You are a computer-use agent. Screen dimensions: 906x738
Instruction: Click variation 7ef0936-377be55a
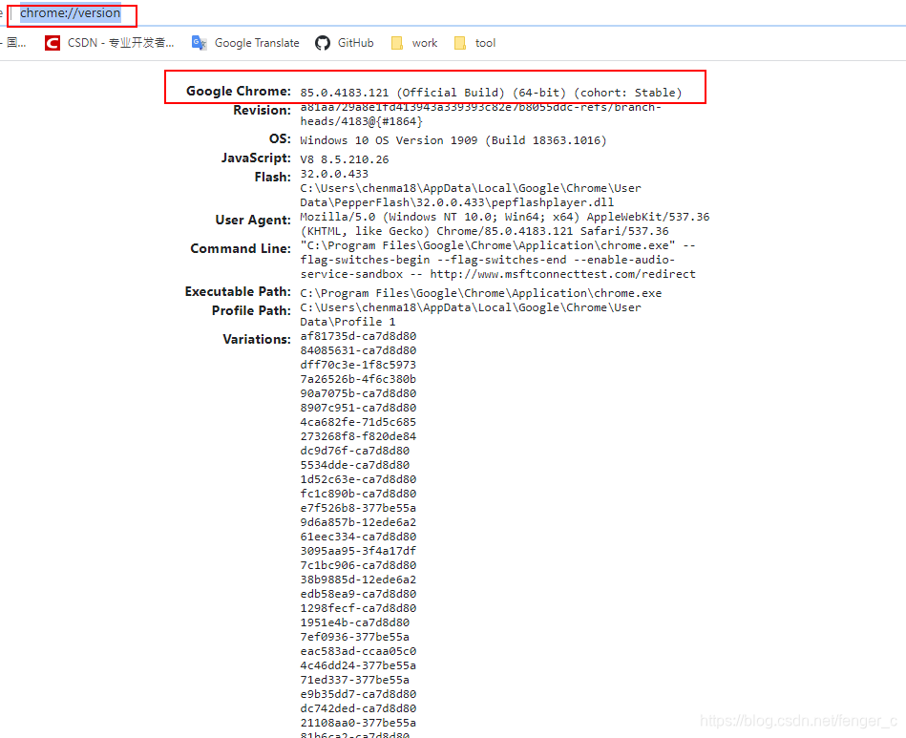355,637
